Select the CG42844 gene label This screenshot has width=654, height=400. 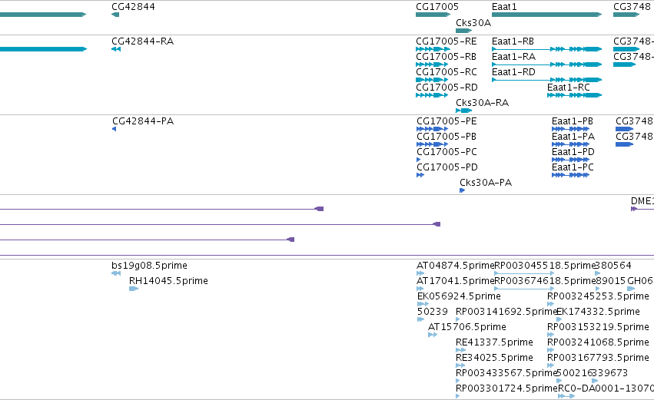(133, 7)
